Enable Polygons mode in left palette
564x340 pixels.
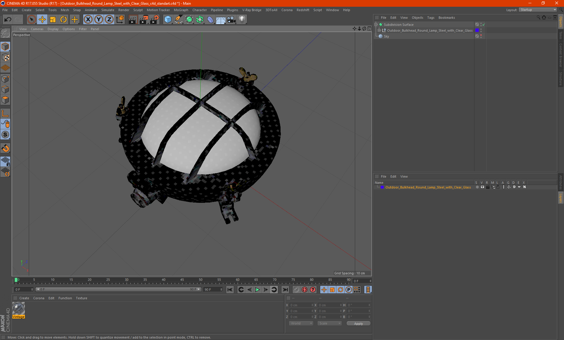tap(6, 100)
